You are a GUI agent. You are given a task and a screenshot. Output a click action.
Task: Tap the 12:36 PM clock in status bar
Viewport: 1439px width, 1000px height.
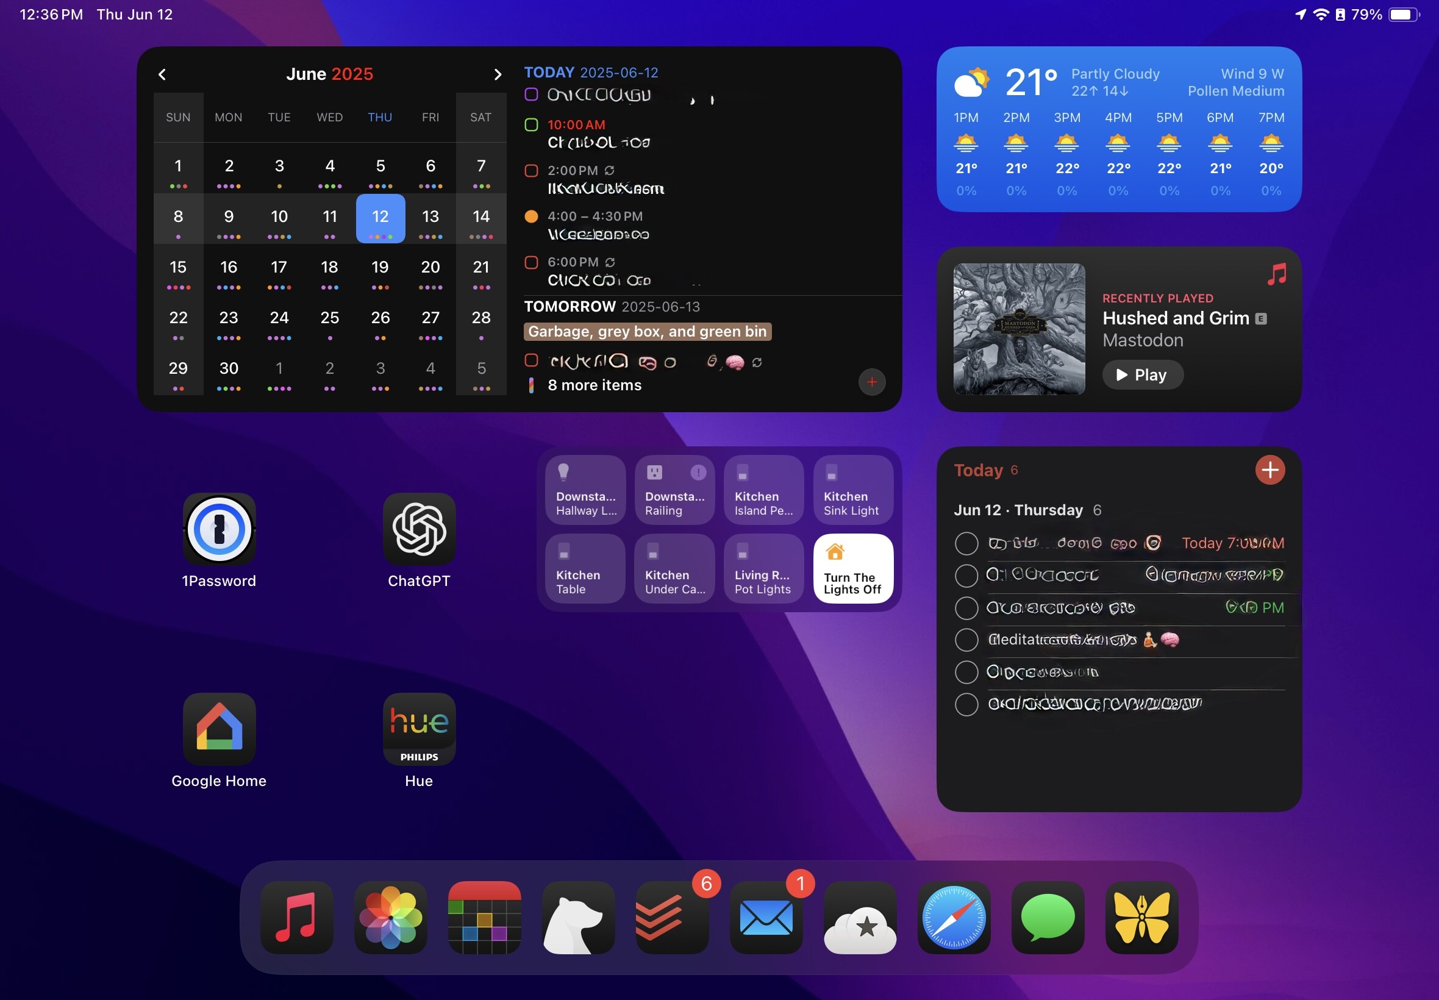tap(51, 15)
